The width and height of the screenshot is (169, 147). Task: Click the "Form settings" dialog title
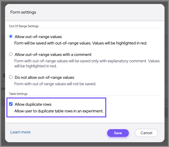pos(23,12)
